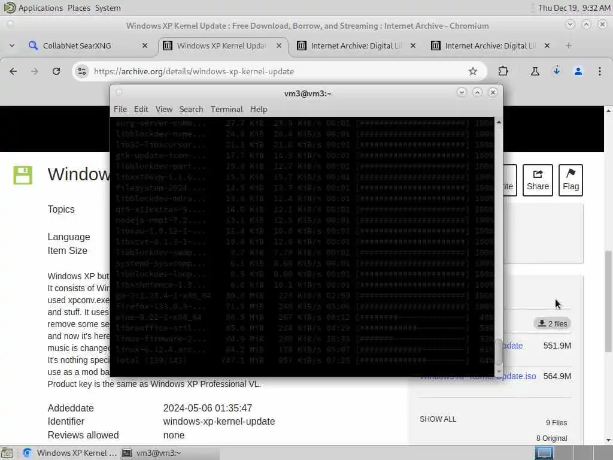The width and height of the screenshot is (613, 460).
Task: Open site information icon in address bar
Action: pyautogui.click(x=81, y=71)
